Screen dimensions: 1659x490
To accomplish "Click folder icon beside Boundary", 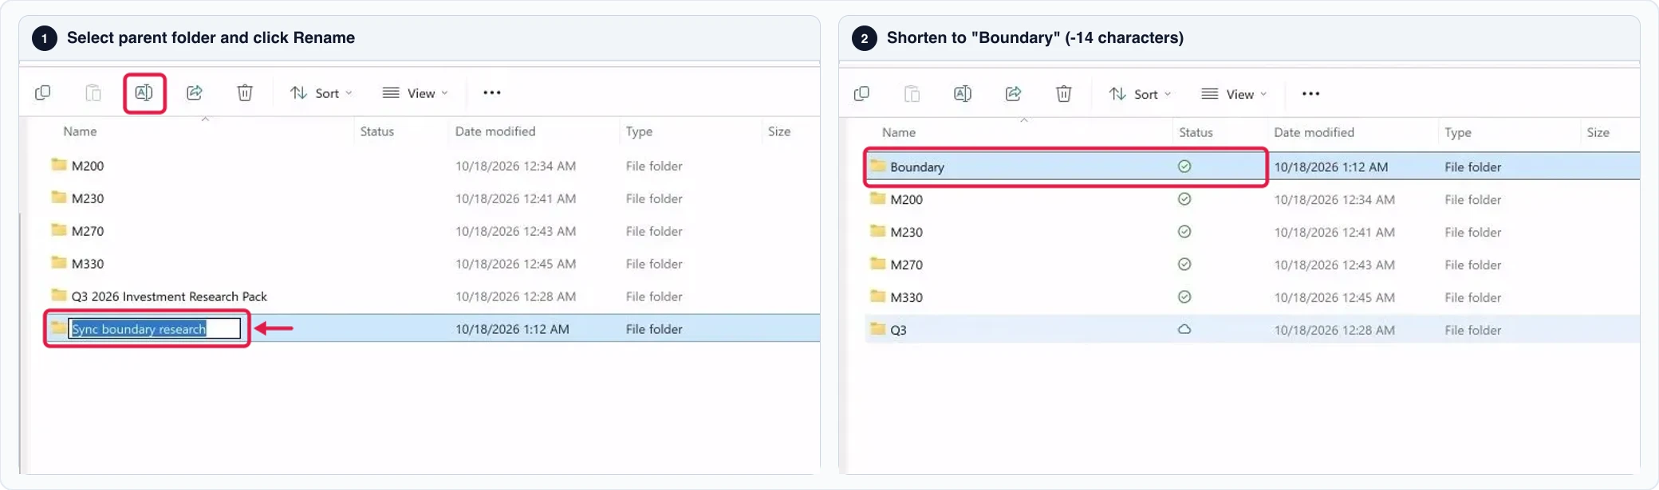I will (x=878, y=165).
